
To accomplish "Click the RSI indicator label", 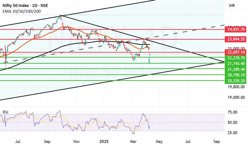I will coord(6,112).
